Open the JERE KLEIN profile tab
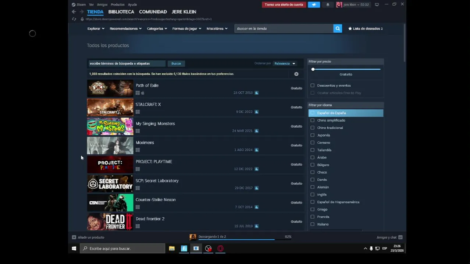The height and width of the screenshot is (264, 470). [184, 12]
